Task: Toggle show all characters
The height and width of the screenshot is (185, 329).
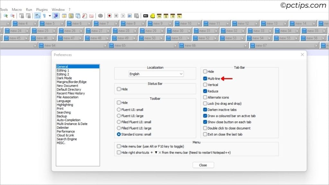Action: [x=44, y=16]
